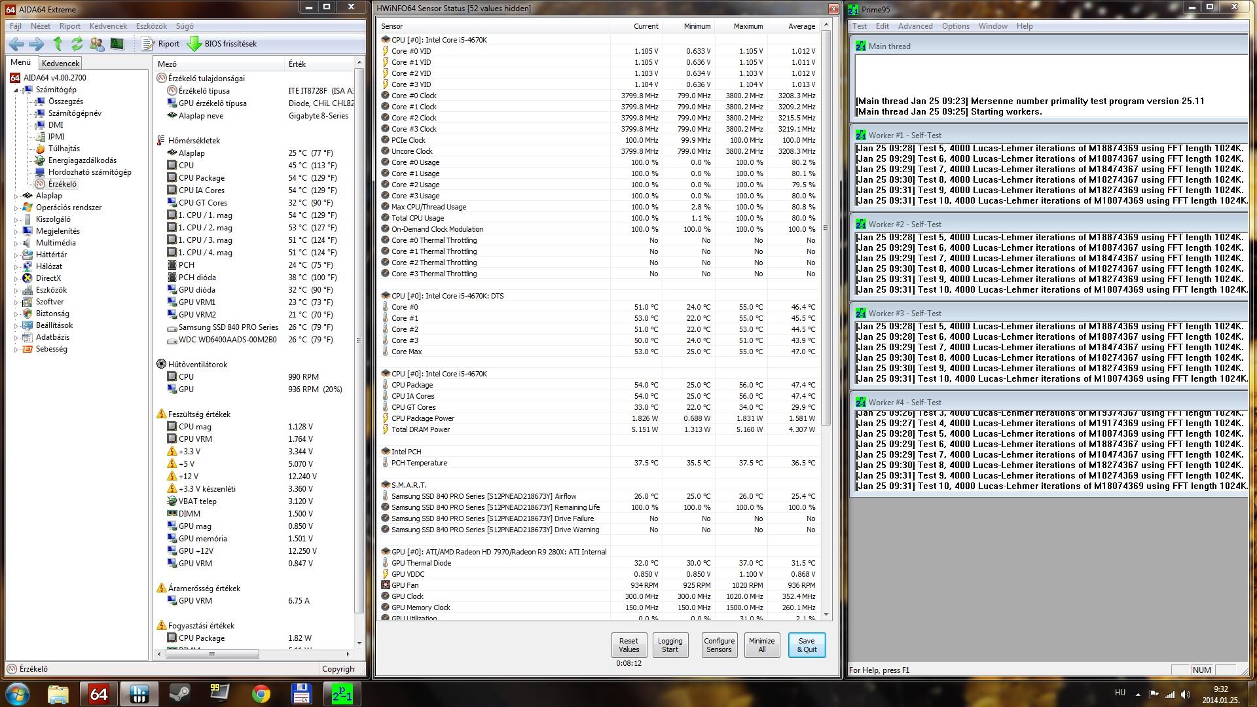1257x707 pixels.
Task: Select Túlhajtás in the AIDA64 tree
Action: point(64,149)
